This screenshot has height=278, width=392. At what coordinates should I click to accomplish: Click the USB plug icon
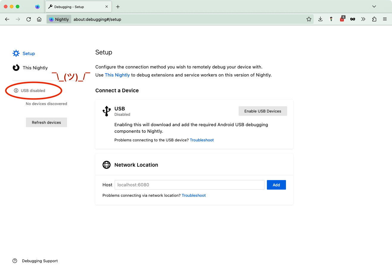click(106, 111)
